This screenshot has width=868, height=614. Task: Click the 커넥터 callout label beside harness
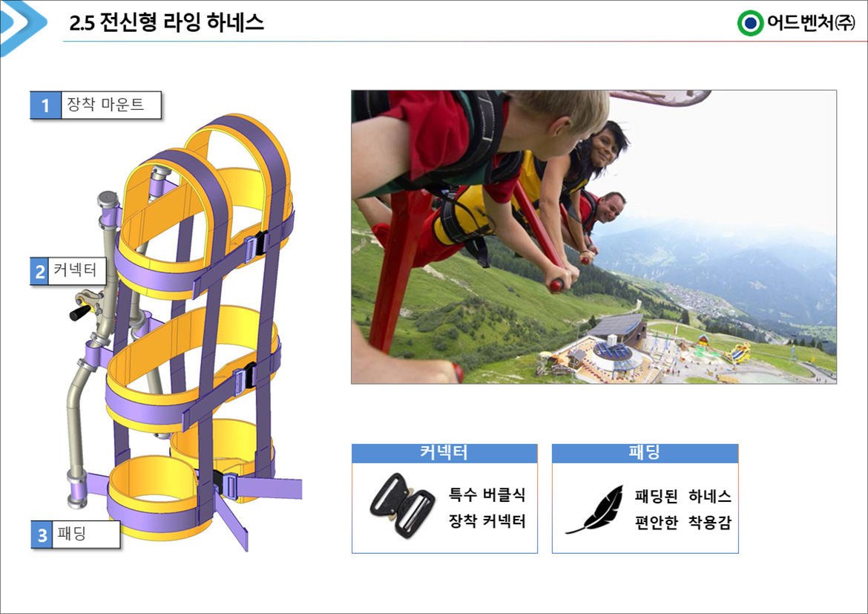tap(76, 271)
